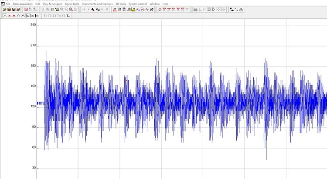This screenshot has width=327, height=179.
Task: Expand the System control menu
Action: 137,4
